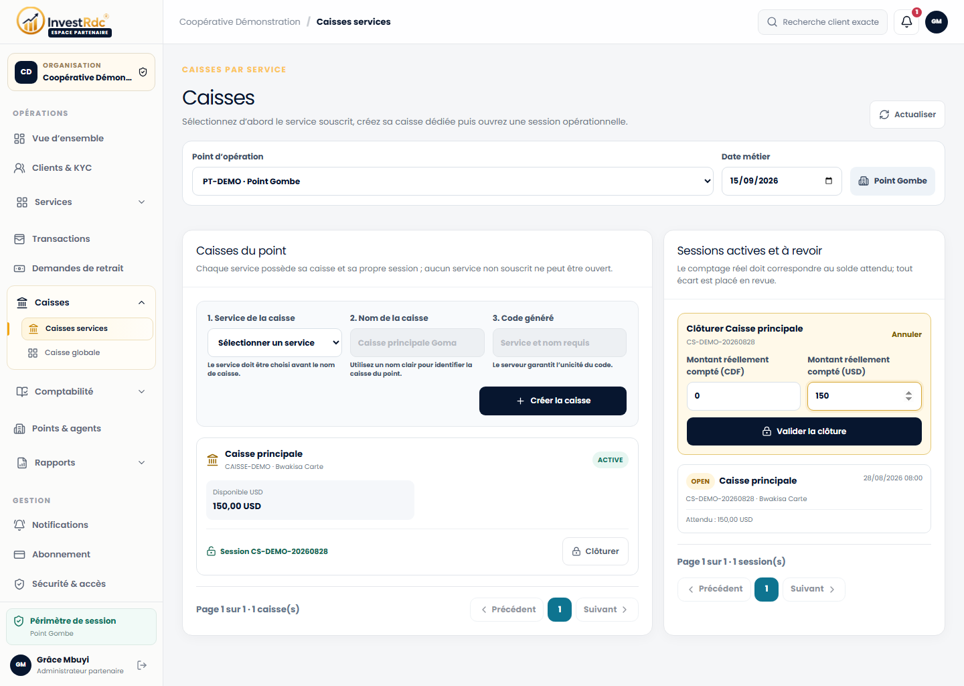Open Vue d'ensemble

pos(81,139)
